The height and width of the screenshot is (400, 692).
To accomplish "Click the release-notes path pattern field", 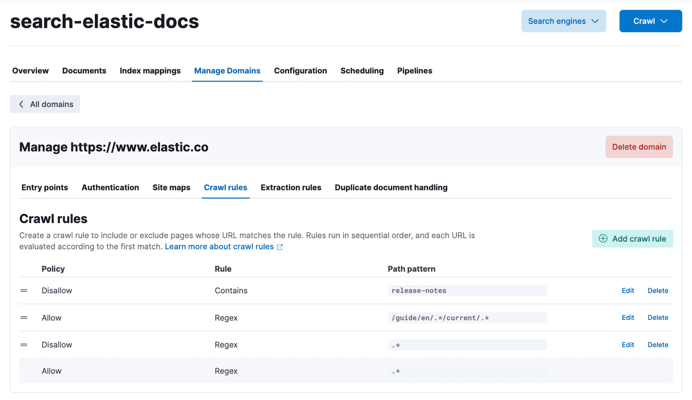I will [467, 290].
